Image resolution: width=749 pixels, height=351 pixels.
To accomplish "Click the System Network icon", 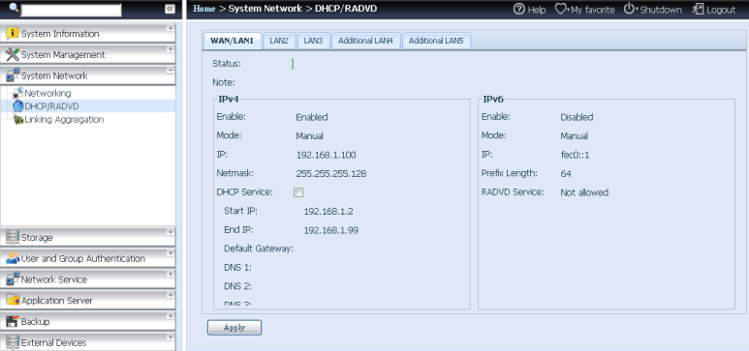I will [x=12, y=75].
